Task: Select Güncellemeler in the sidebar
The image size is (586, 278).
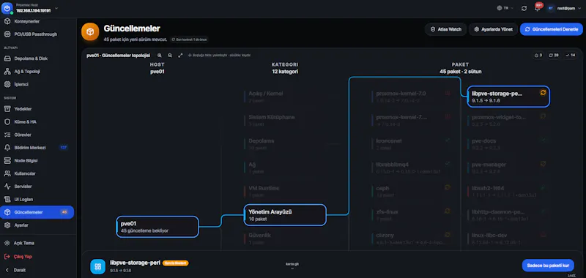Action: tap(37, 212)
